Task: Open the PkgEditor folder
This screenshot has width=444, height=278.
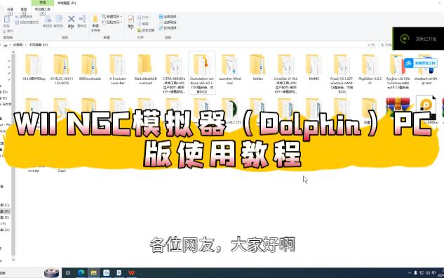Action: coord(370,69)
